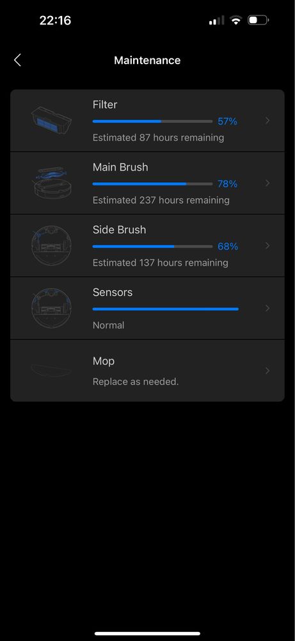Image resolution: width=295 pixels, height=641 pixels.
Task: Tap the 78% Main Brush percentage
Action: tap(227, 184)
